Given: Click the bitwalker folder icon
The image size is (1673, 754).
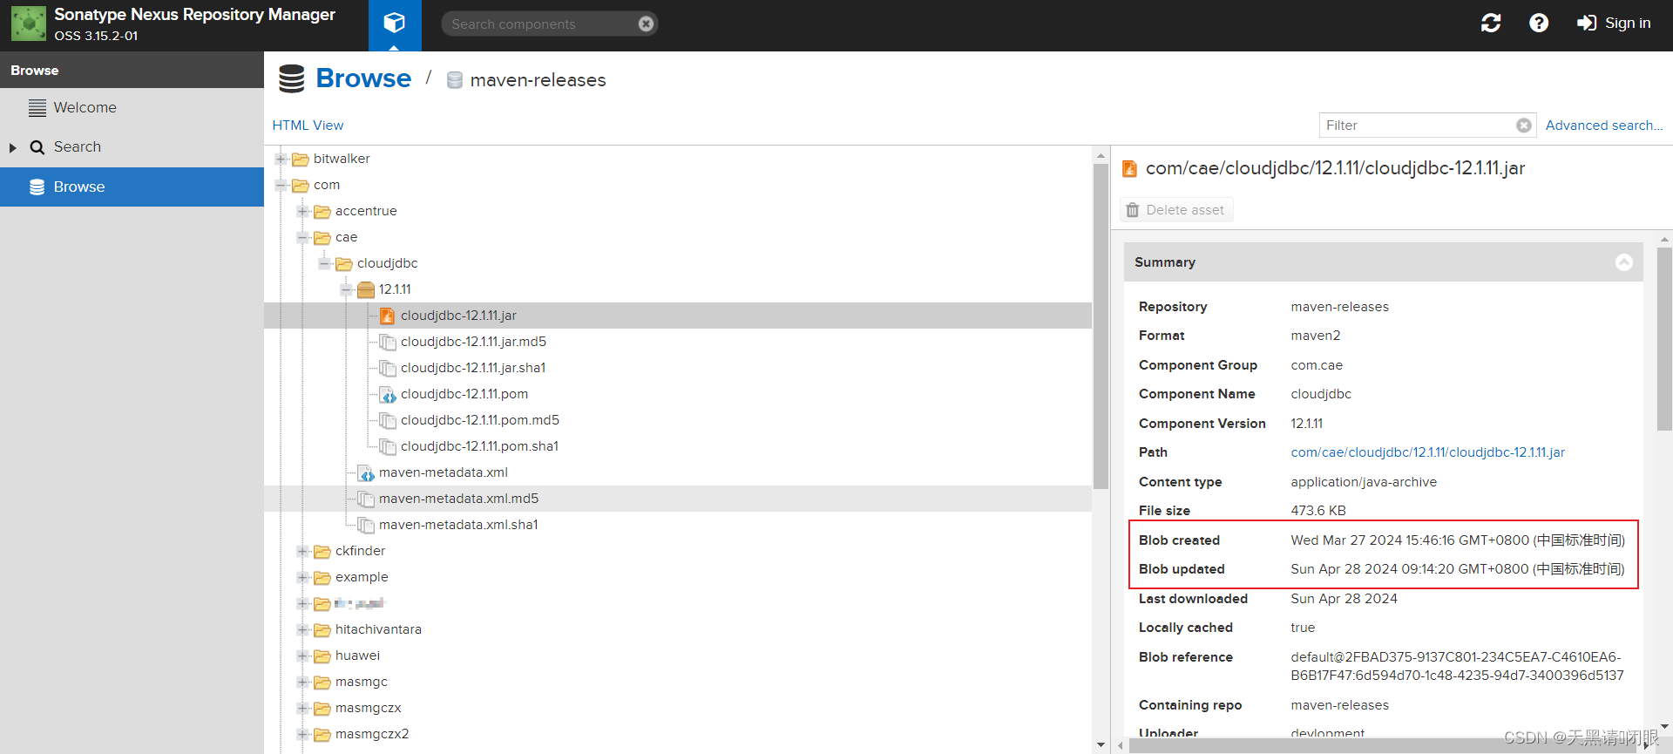Looking at the screenshot, I should (x=301, y=159).
